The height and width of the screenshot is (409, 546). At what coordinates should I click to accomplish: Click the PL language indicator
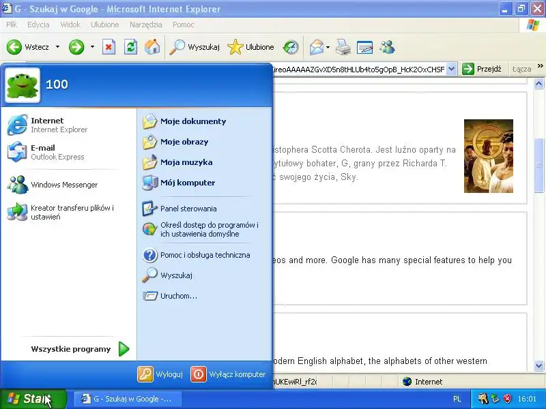coord(457,399)
